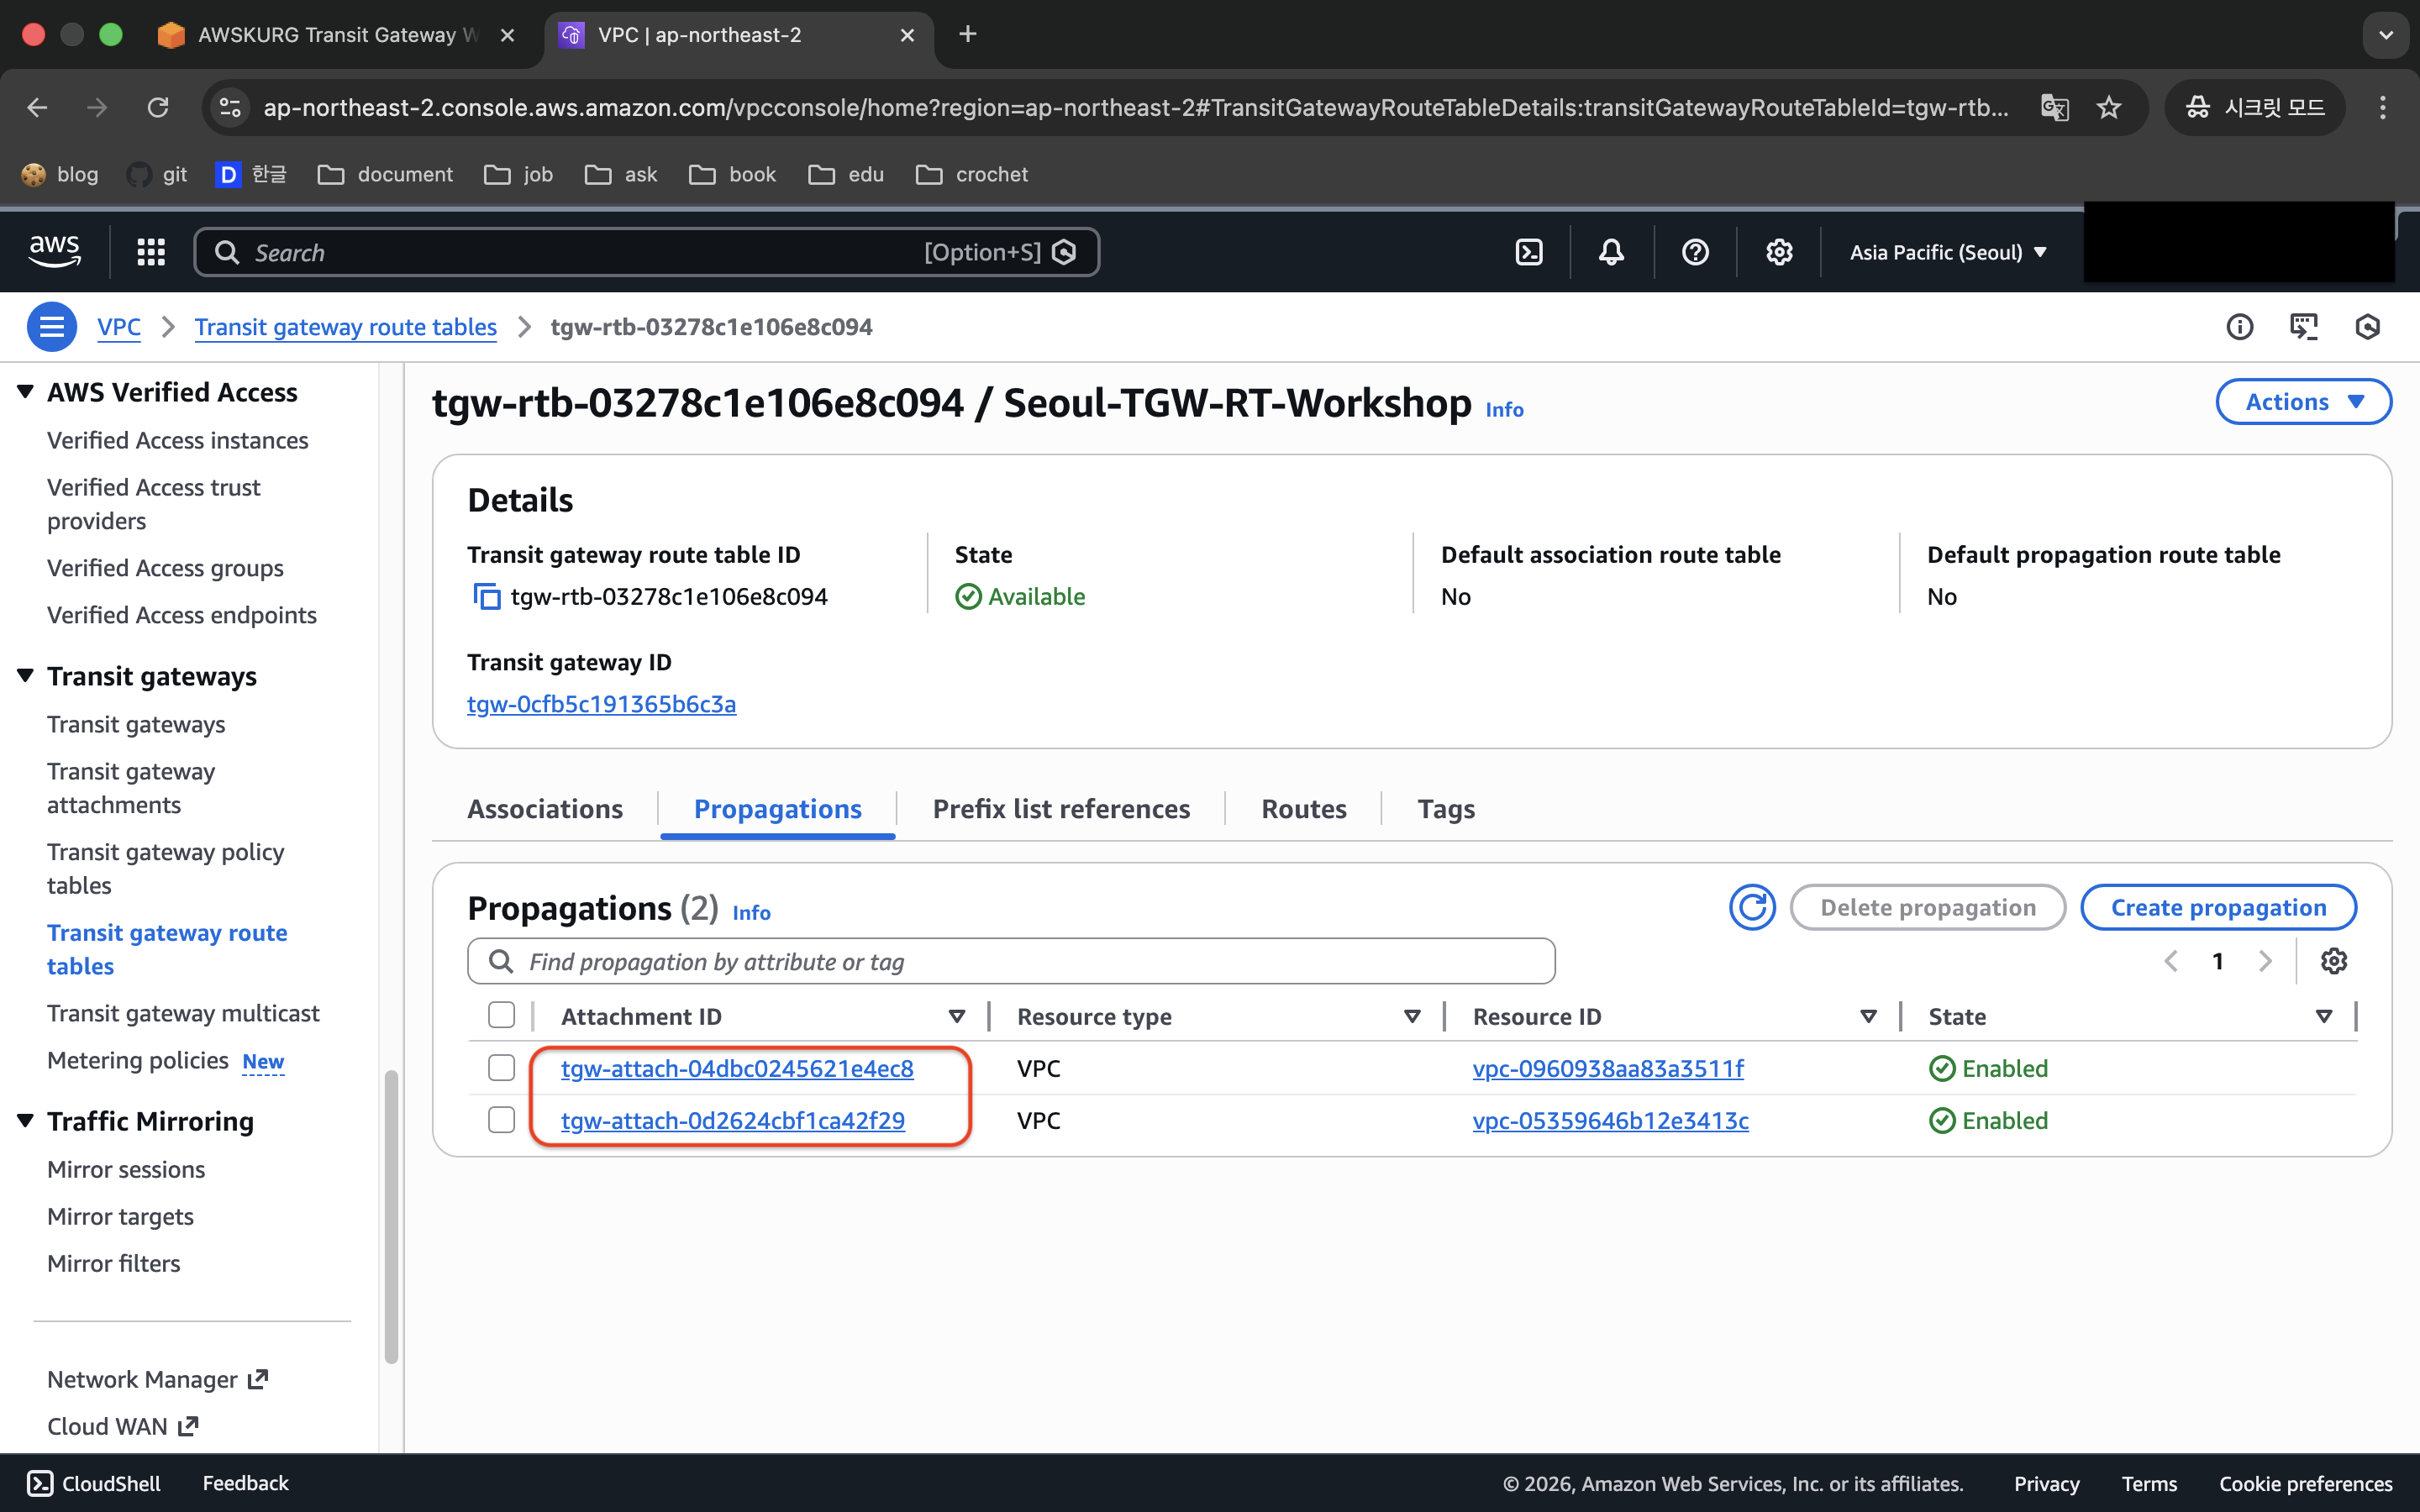Image resolution: width=2420 pixels, height=1512 pixels.
Task: Click the refresh propagations icon button
Action: click(x=1752, y=907)
